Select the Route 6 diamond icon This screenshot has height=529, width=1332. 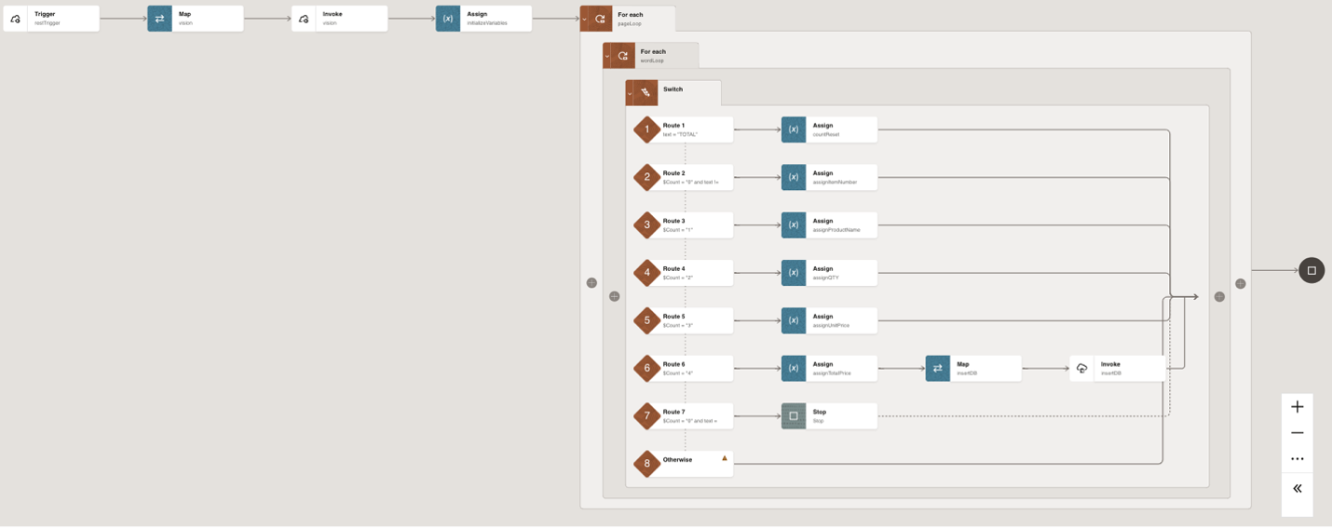click(x=647, y=368)
